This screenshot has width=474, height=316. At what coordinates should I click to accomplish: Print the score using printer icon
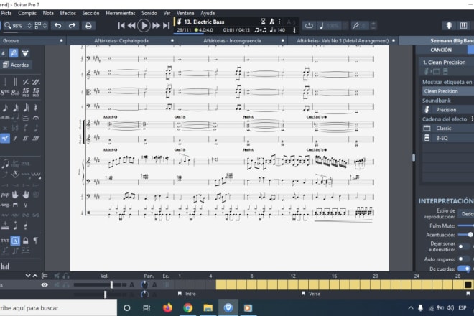pos(88,25)
